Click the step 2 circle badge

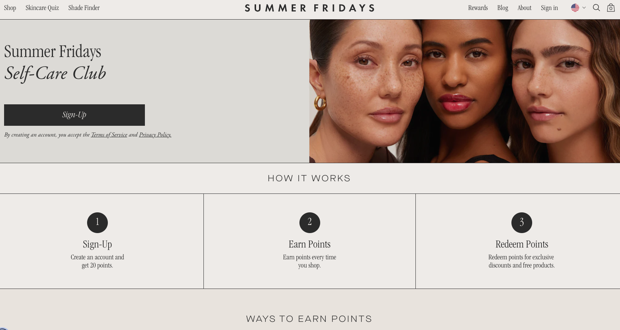tap(310, 223)
